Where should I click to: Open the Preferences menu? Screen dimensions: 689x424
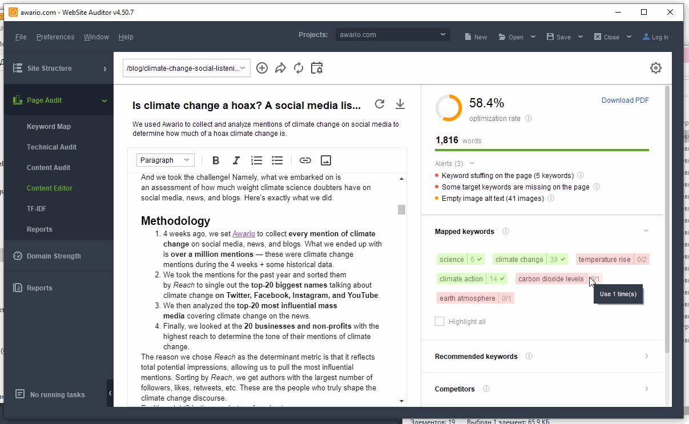(x=55, y=37)
